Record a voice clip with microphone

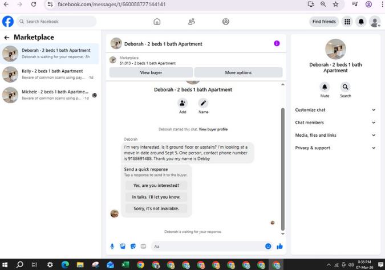(x=112, y=246)
